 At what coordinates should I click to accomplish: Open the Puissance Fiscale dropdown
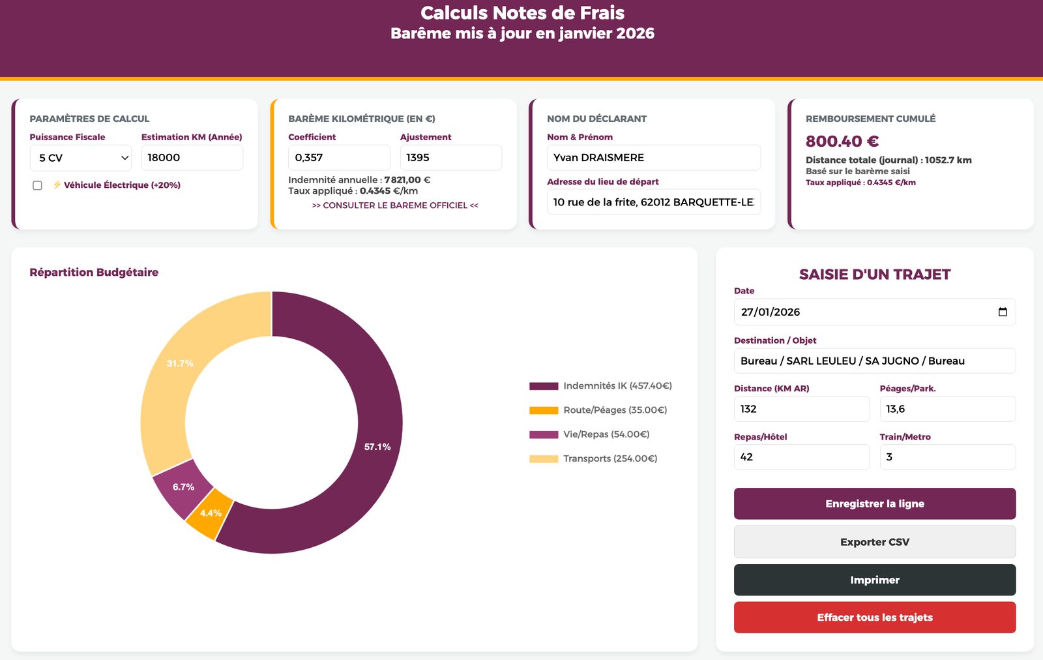coord(81,158)
